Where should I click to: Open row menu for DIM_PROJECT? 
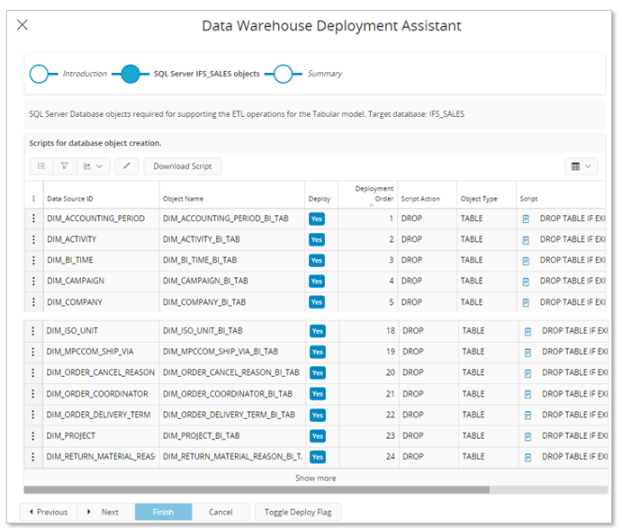[34, 436]
